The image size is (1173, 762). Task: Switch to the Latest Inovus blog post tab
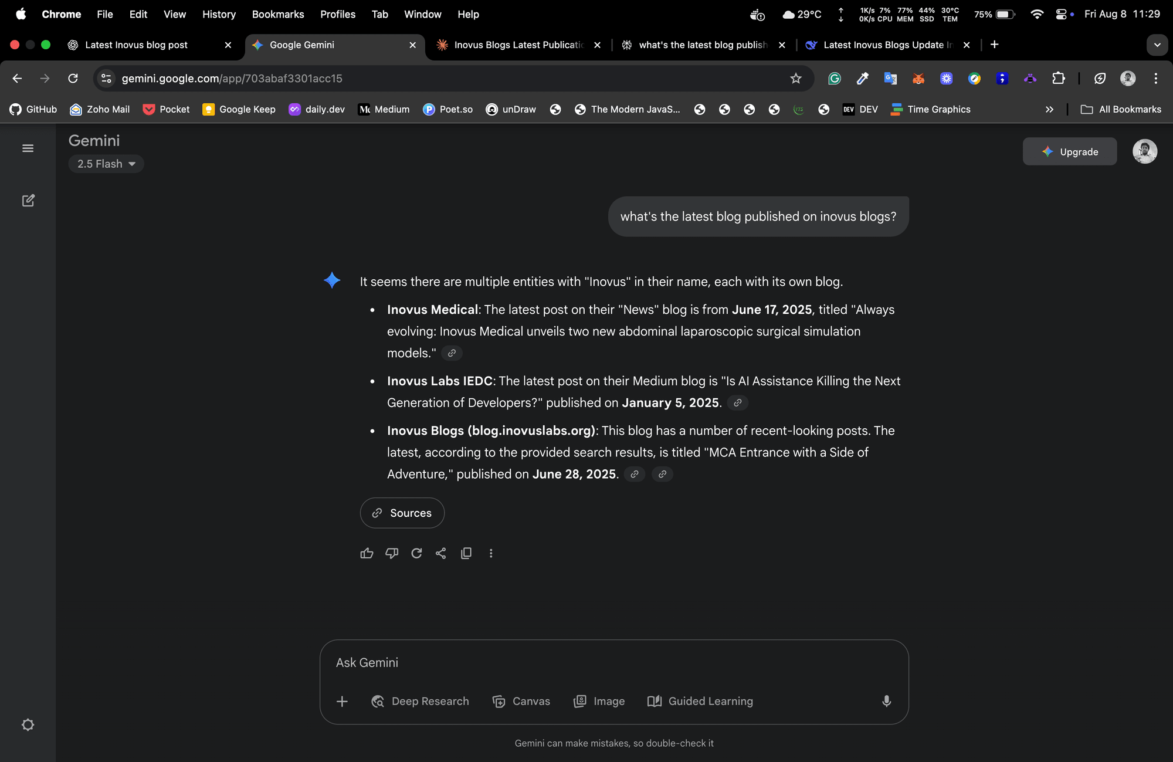(136, 45)
